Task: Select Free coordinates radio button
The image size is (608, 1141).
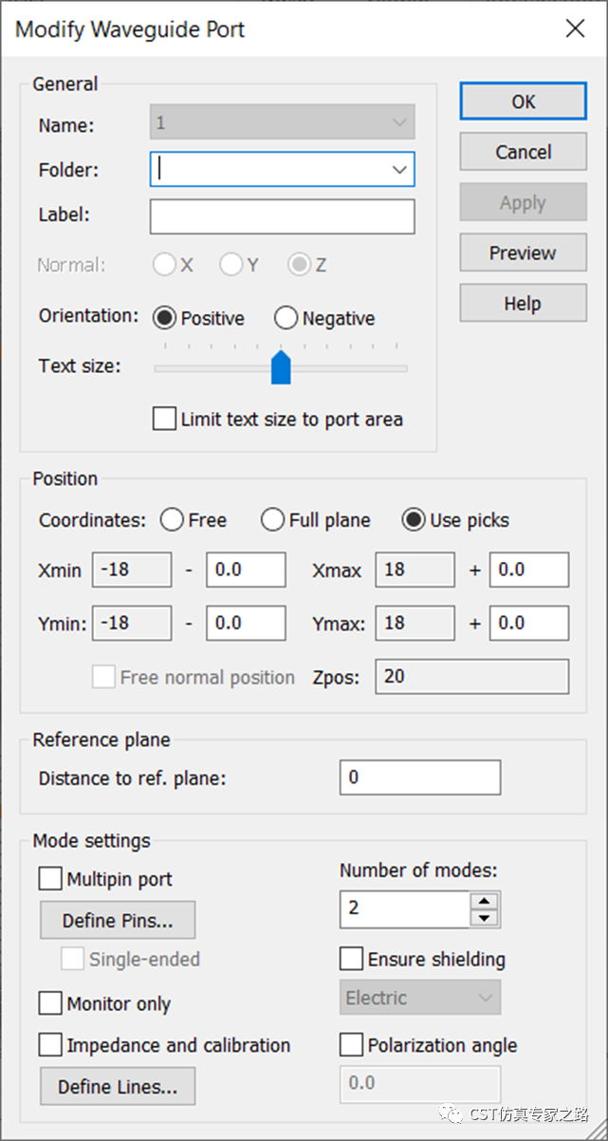Action: (172, 520)
